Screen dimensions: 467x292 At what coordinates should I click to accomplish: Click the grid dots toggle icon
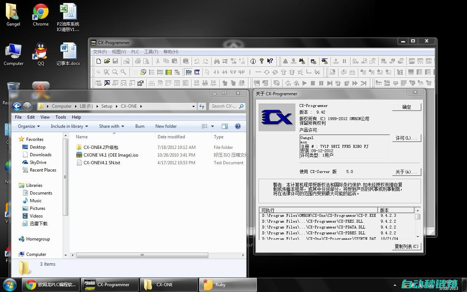point(135,72)
